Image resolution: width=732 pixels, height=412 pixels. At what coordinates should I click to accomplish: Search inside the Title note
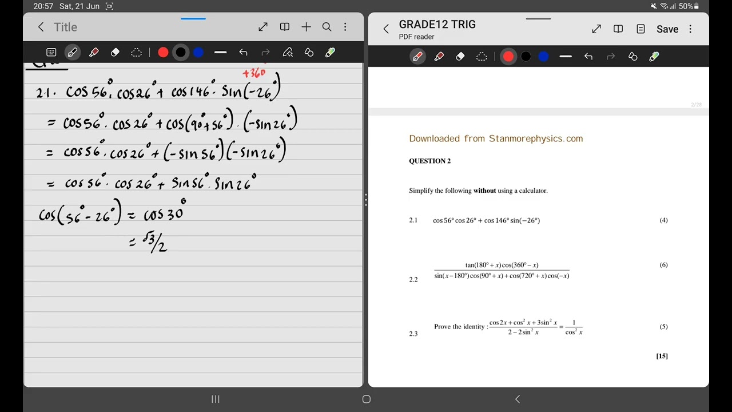[x=327, y=27]
